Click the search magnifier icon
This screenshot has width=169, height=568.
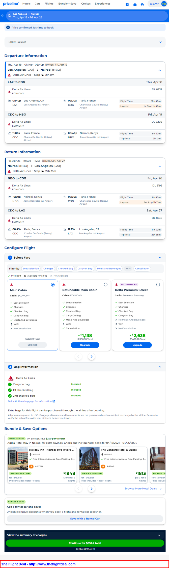(10, 16)
